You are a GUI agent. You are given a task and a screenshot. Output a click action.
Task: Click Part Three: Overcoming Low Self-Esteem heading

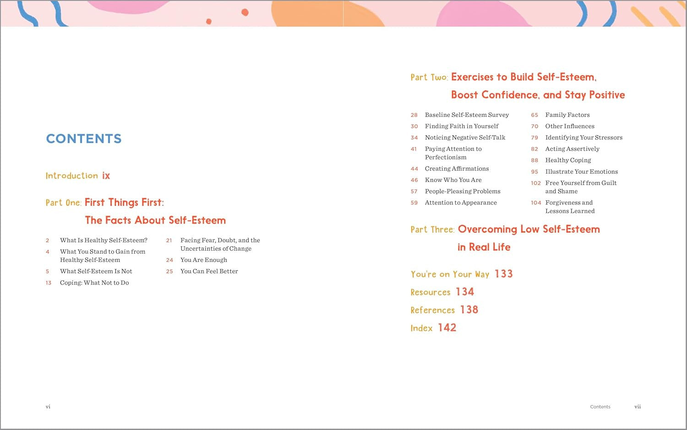click(528, 230)
